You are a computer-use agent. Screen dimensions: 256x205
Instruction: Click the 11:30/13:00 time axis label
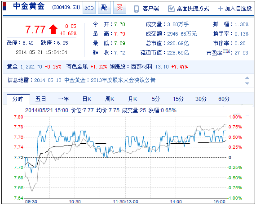(x=126, y=202)
